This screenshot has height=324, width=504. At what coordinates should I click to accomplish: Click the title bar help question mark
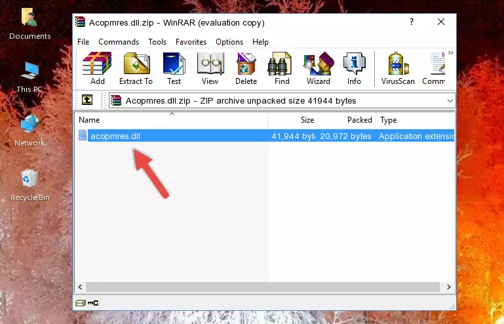click(x=412, y=22)
